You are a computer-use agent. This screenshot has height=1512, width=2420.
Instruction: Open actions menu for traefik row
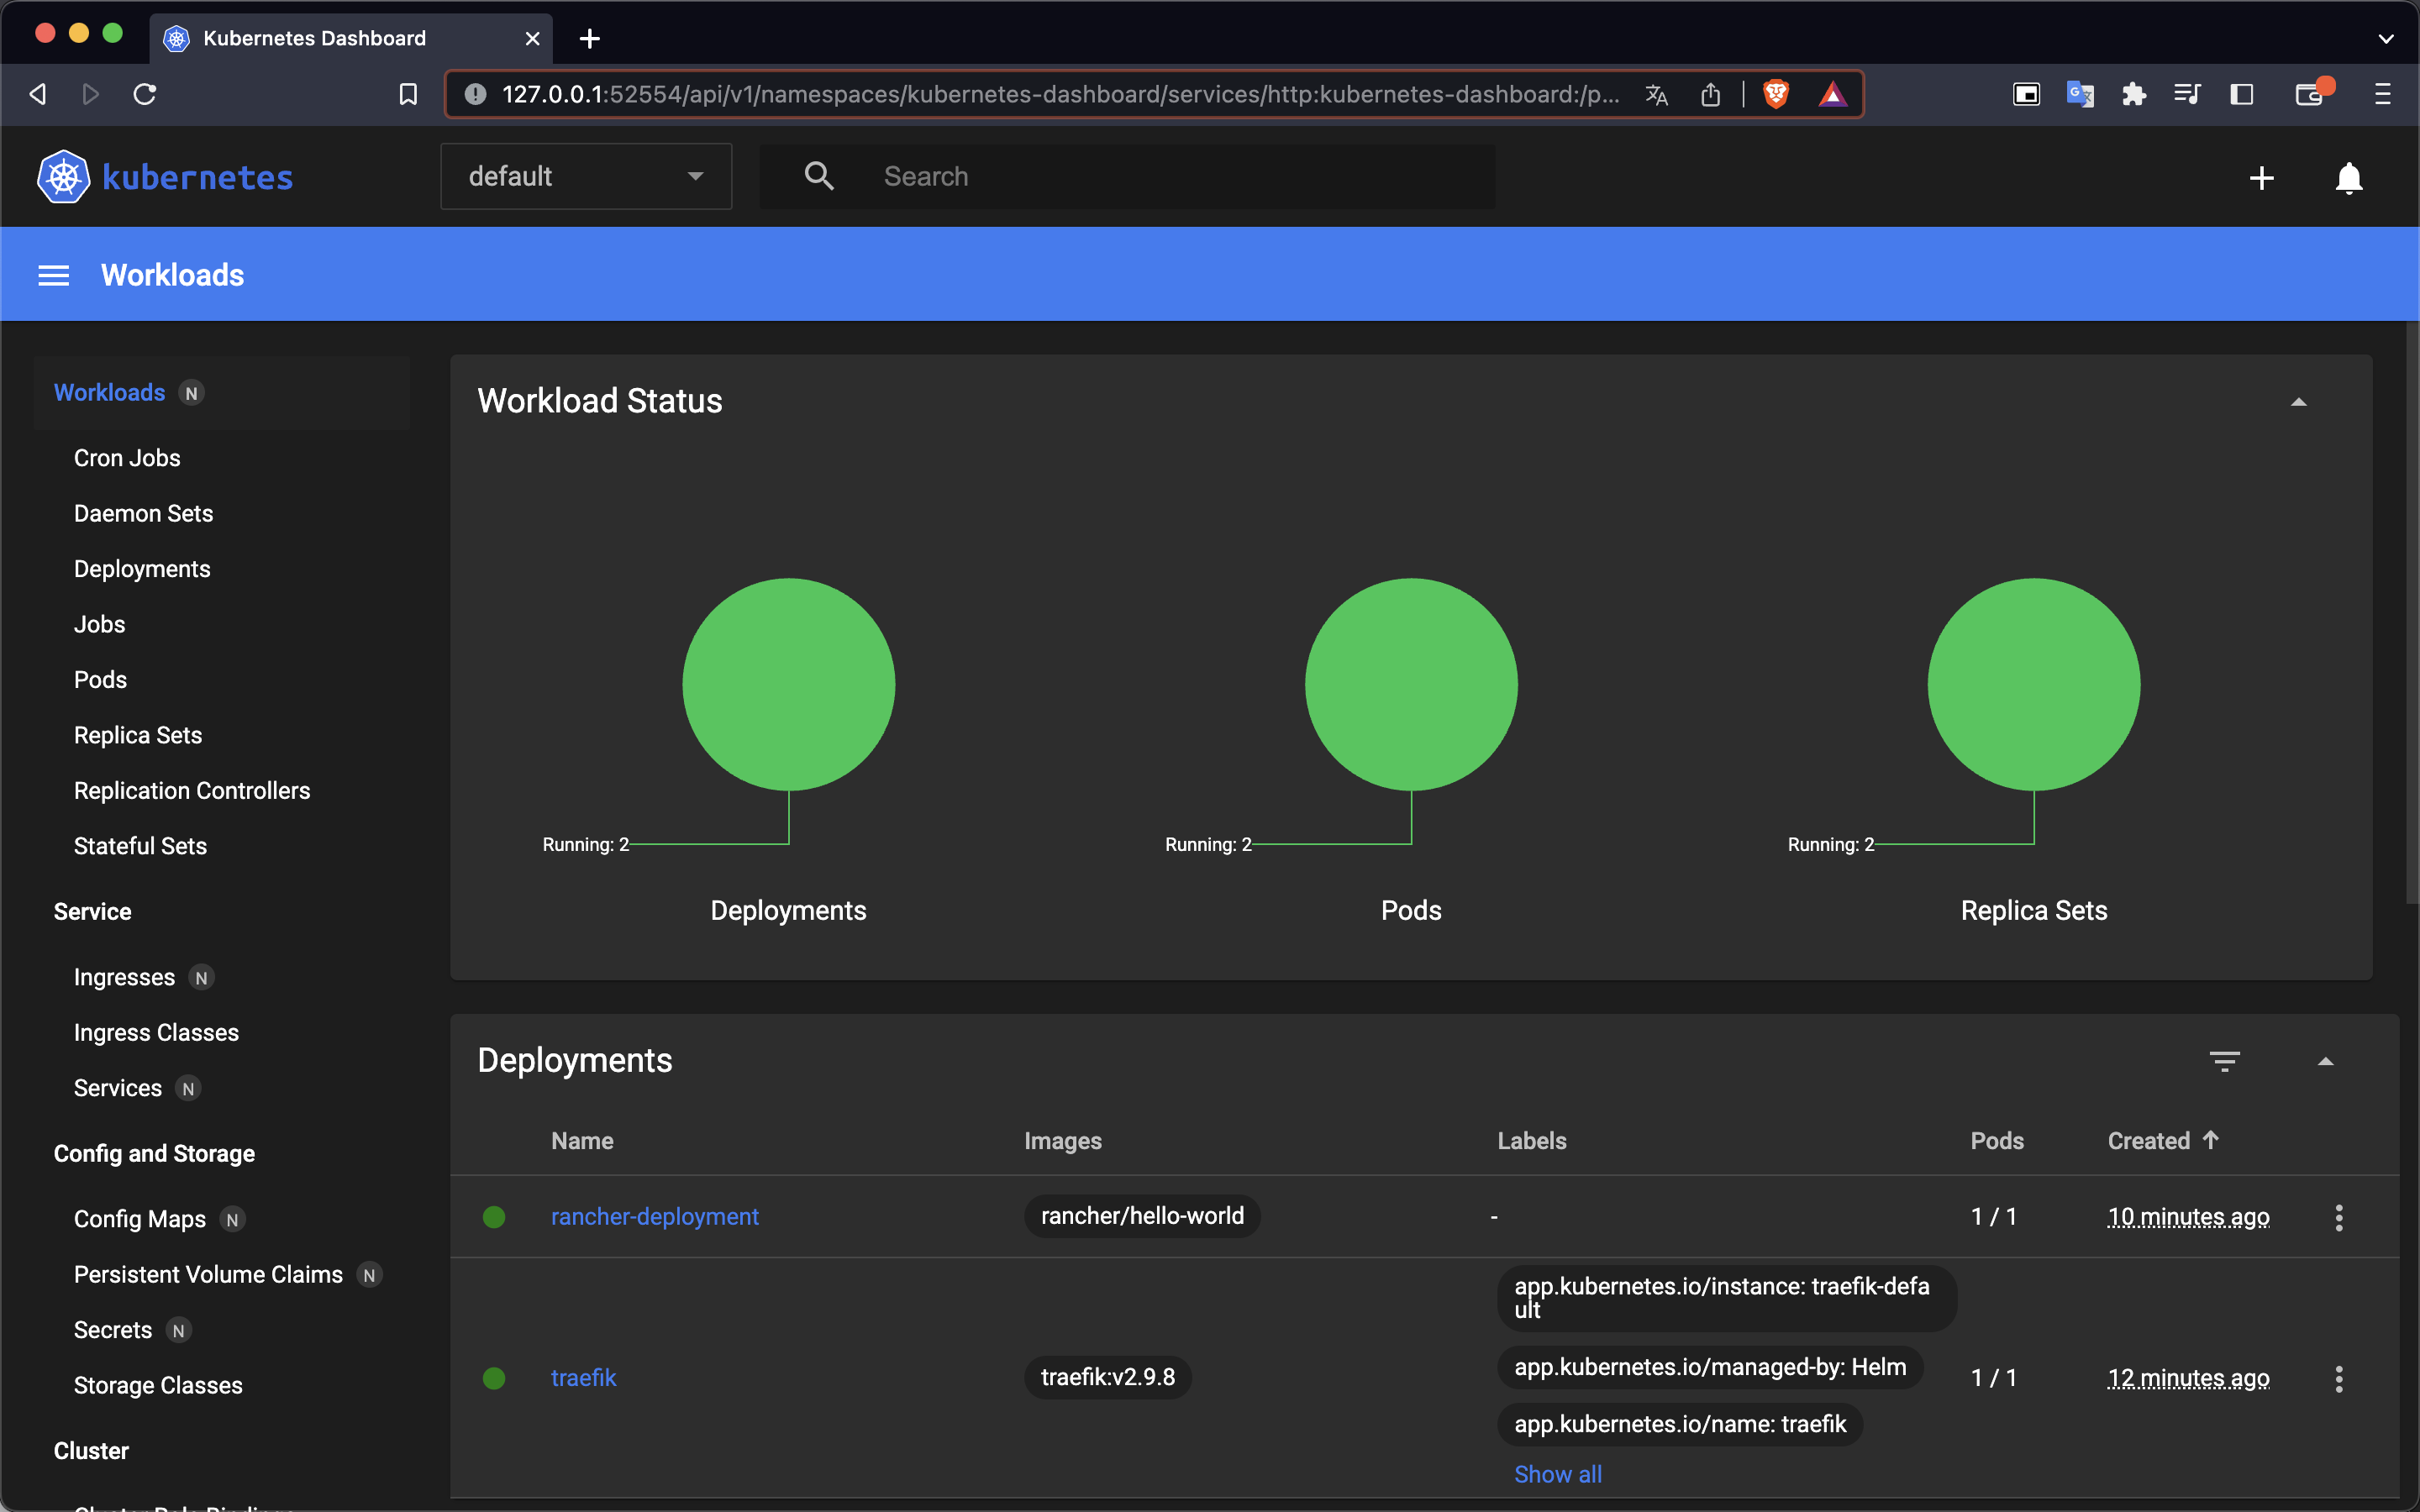[x=2339, y=1378]
